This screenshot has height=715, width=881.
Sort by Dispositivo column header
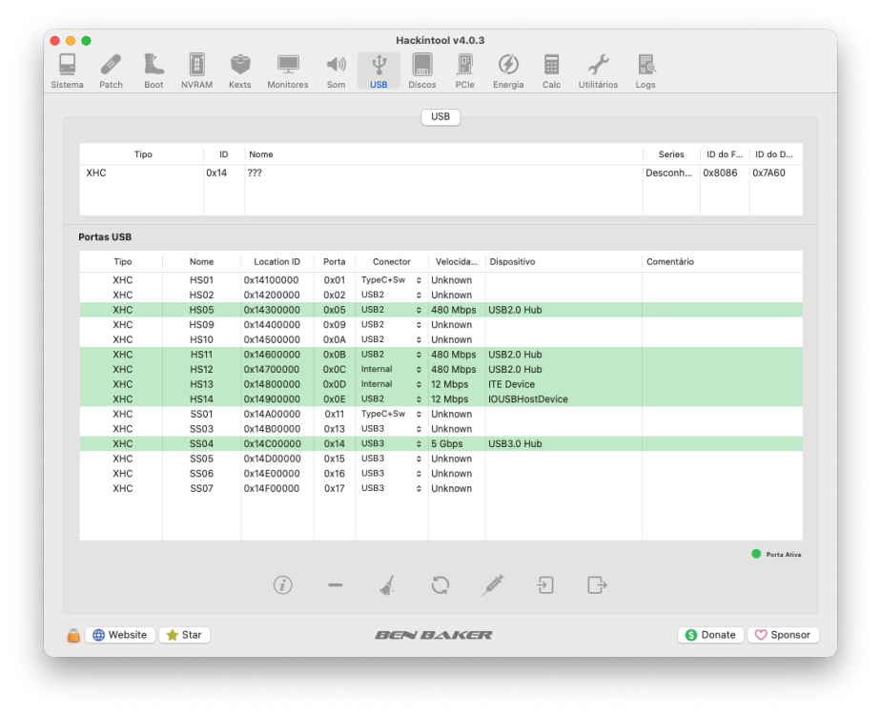tap(563, 262)
